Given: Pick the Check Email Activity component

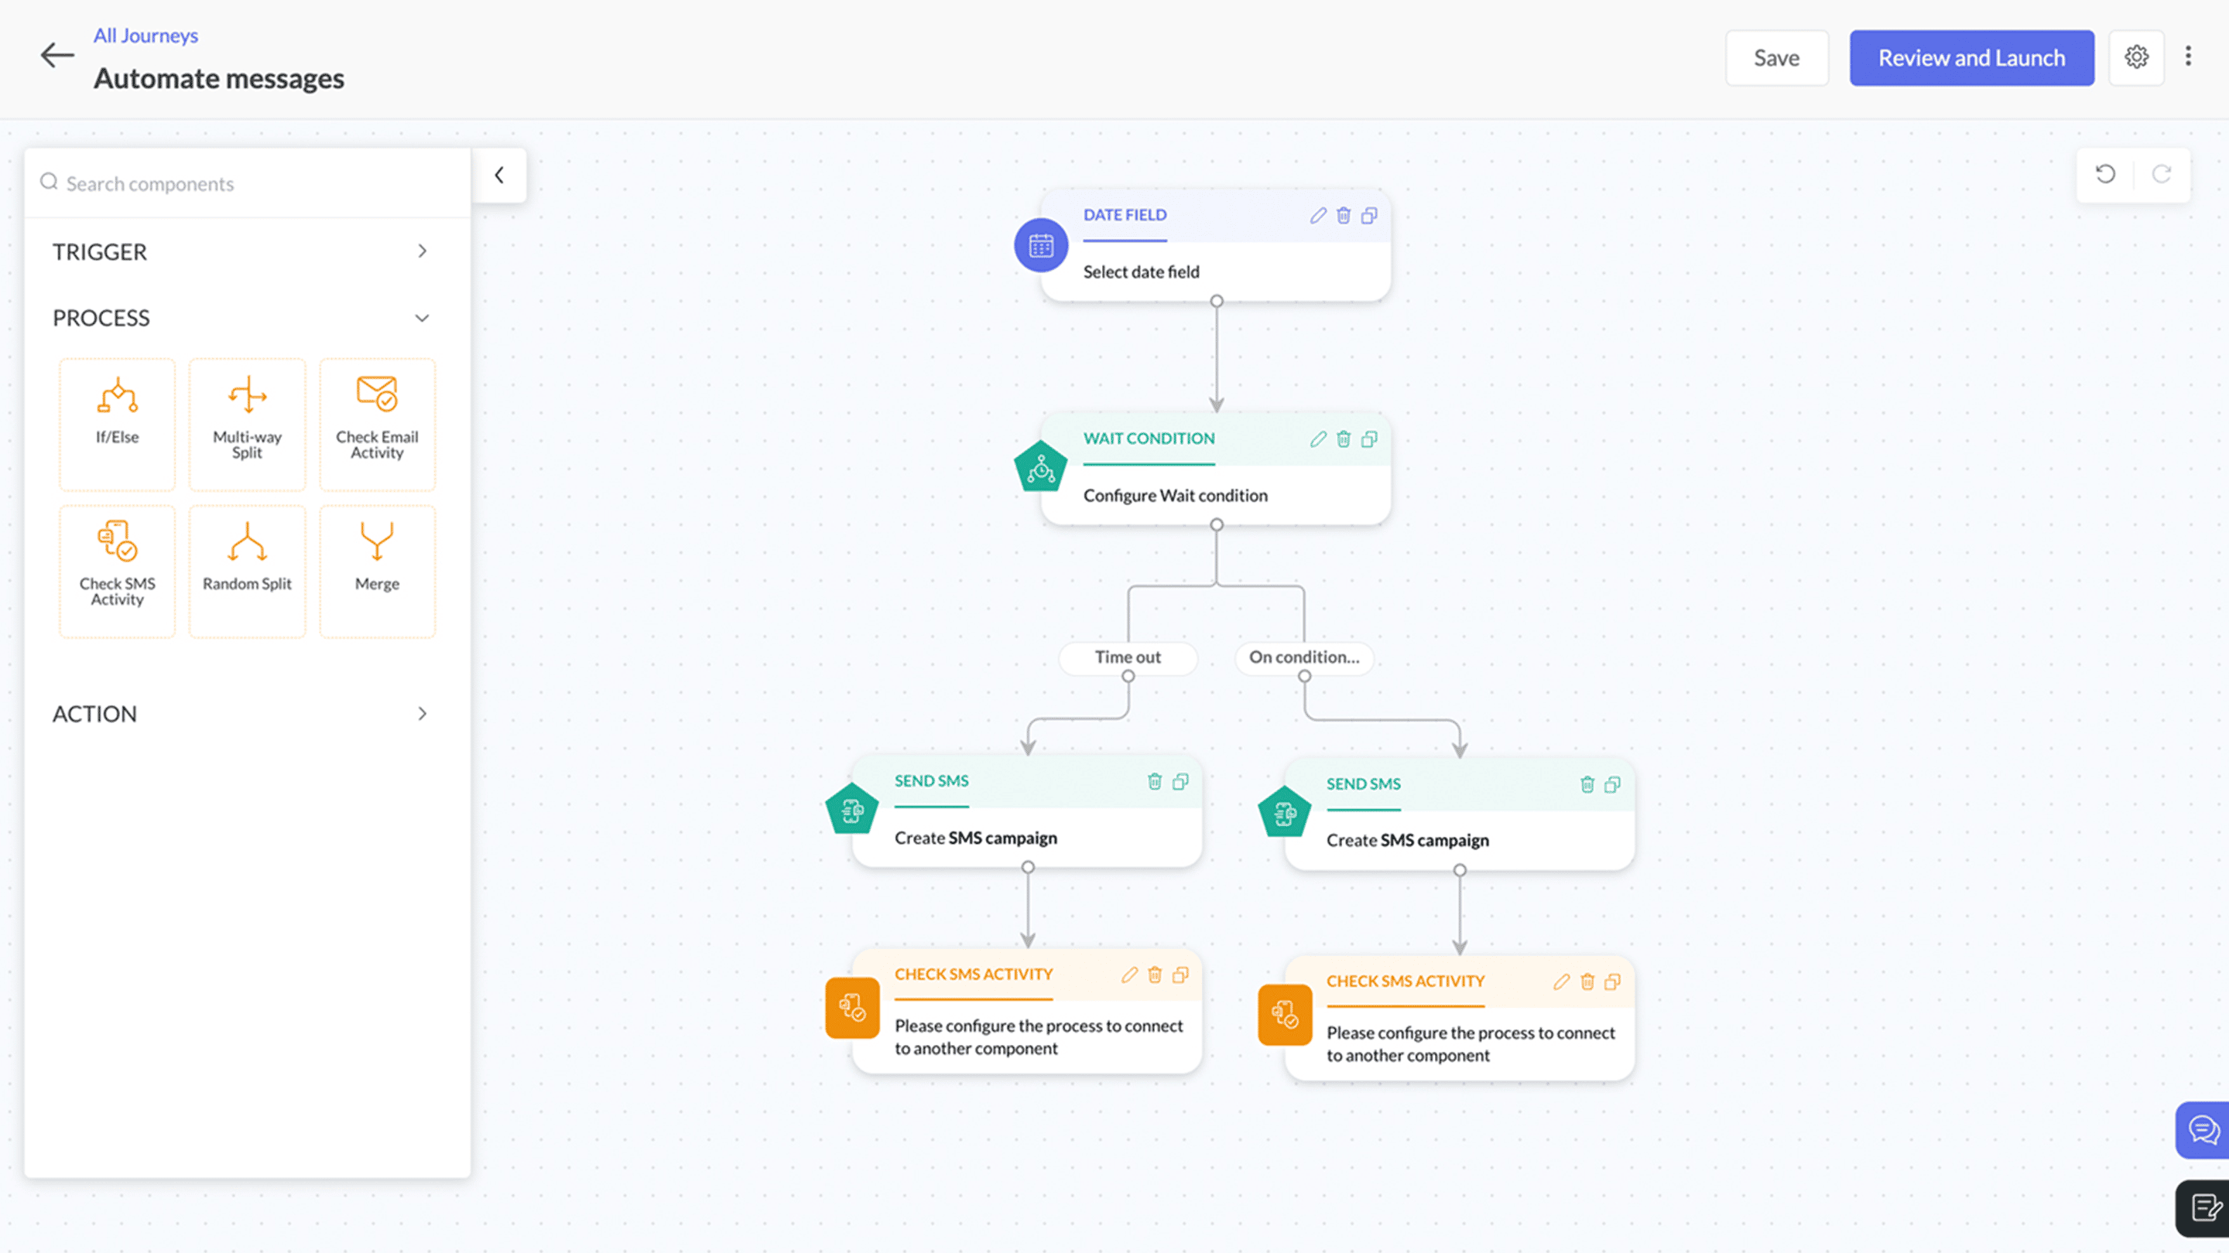Looking at the screenshot, I should (377, 423).
